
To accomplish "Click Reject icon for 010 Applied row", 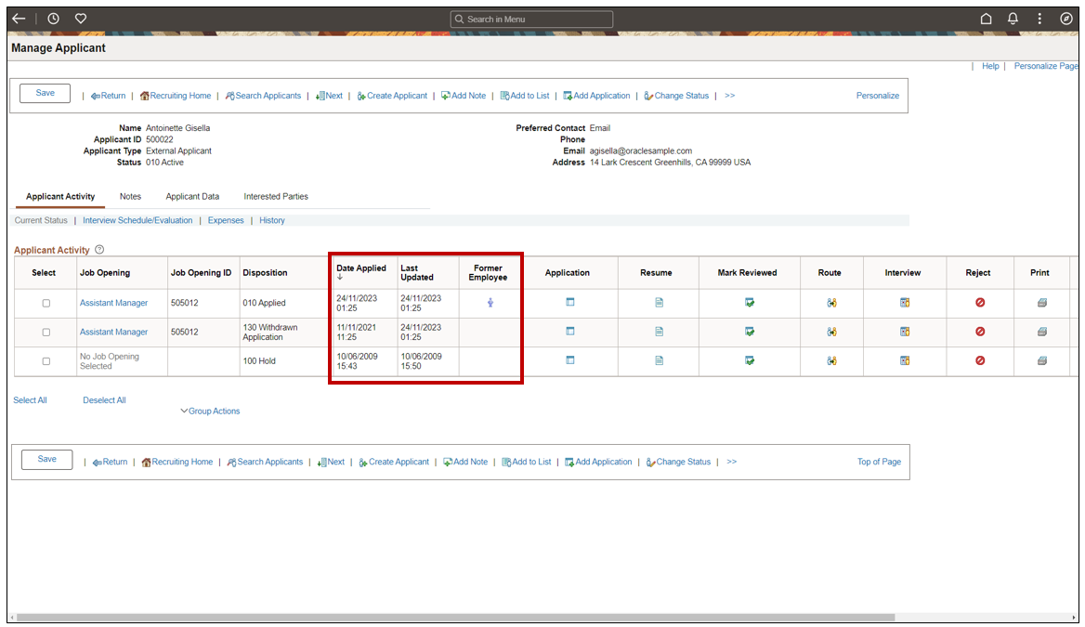I will (980, 303).
